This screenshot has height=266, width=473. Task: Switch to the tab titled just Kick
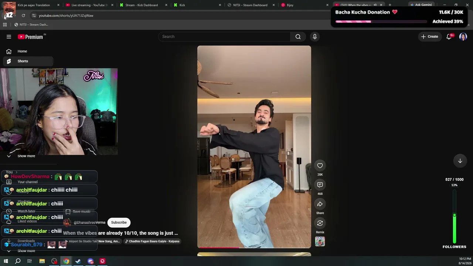tap(197, 5)
